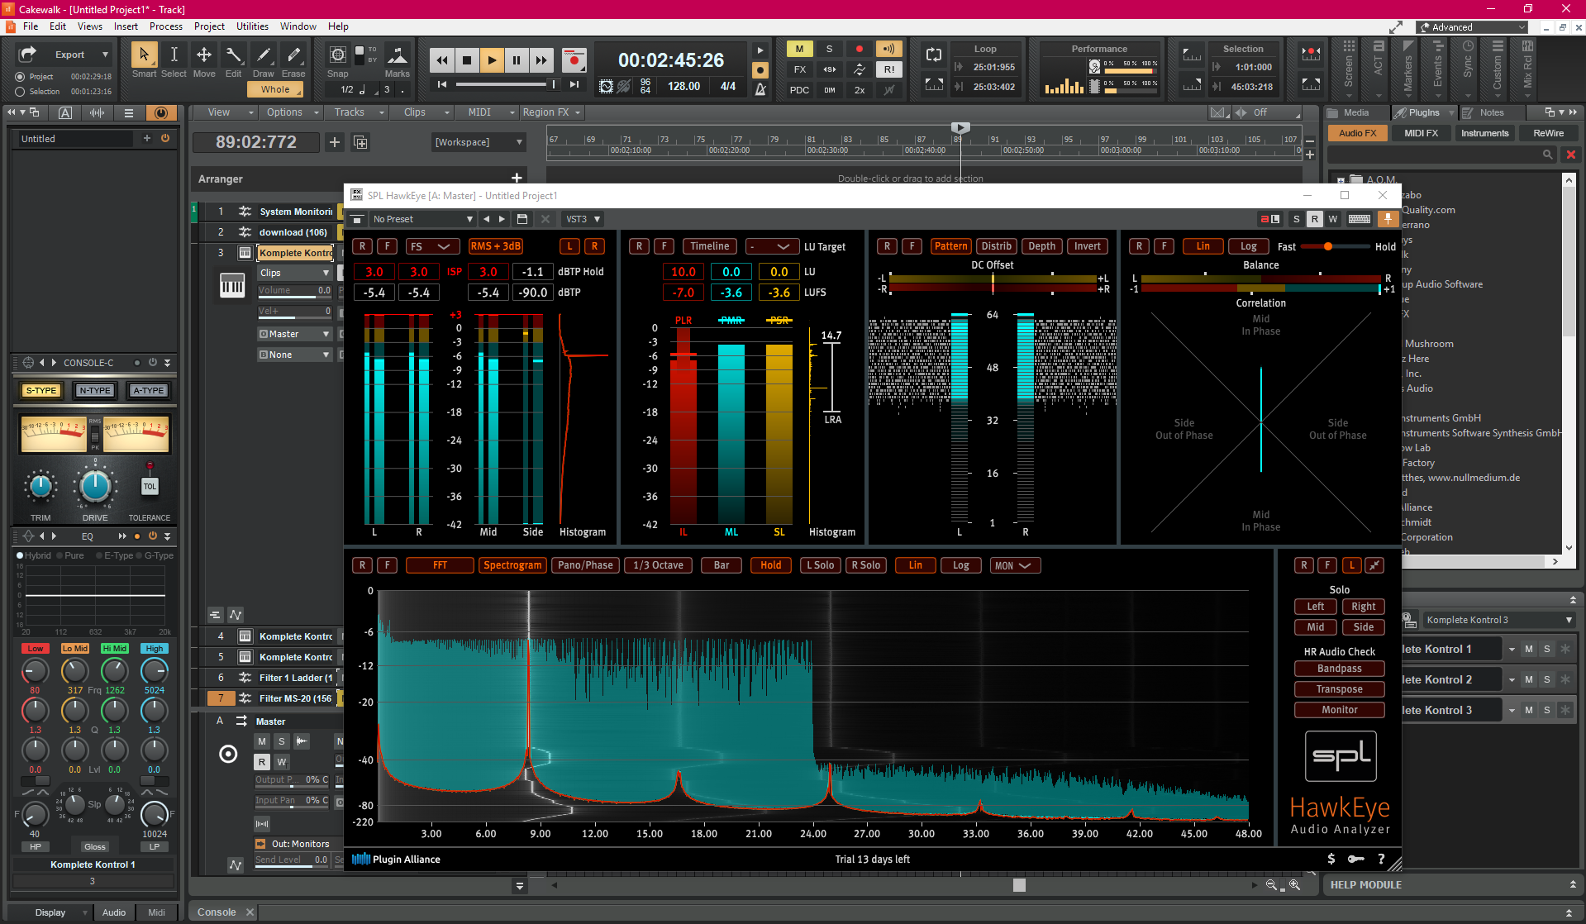Screen dimensions: 1586x924
Task: Enable the S-TYPE console emulation
Action: (x=41, y=390)
